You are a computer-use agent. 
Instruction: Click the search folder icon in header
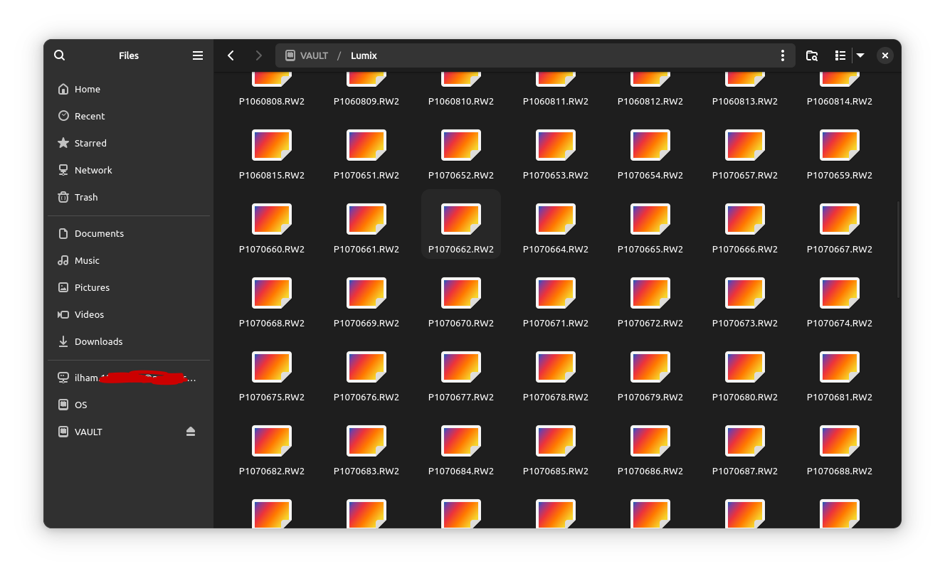coord(811,55)
